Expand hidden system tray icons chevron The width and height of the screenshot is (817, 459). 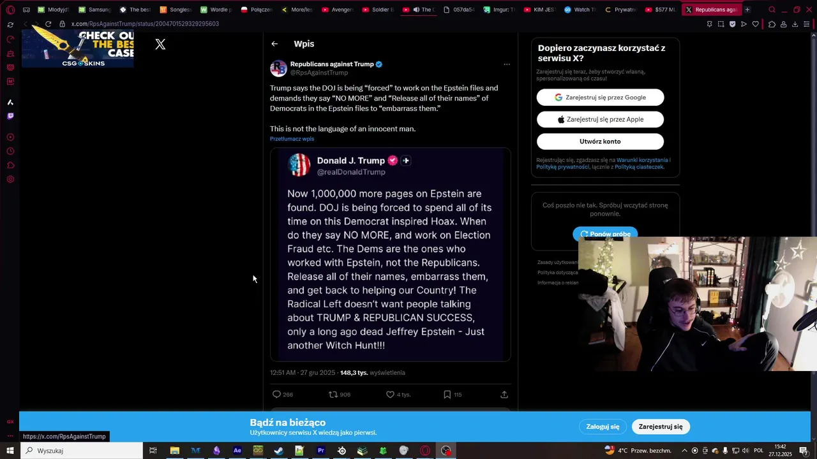click(x=685, y=451)
